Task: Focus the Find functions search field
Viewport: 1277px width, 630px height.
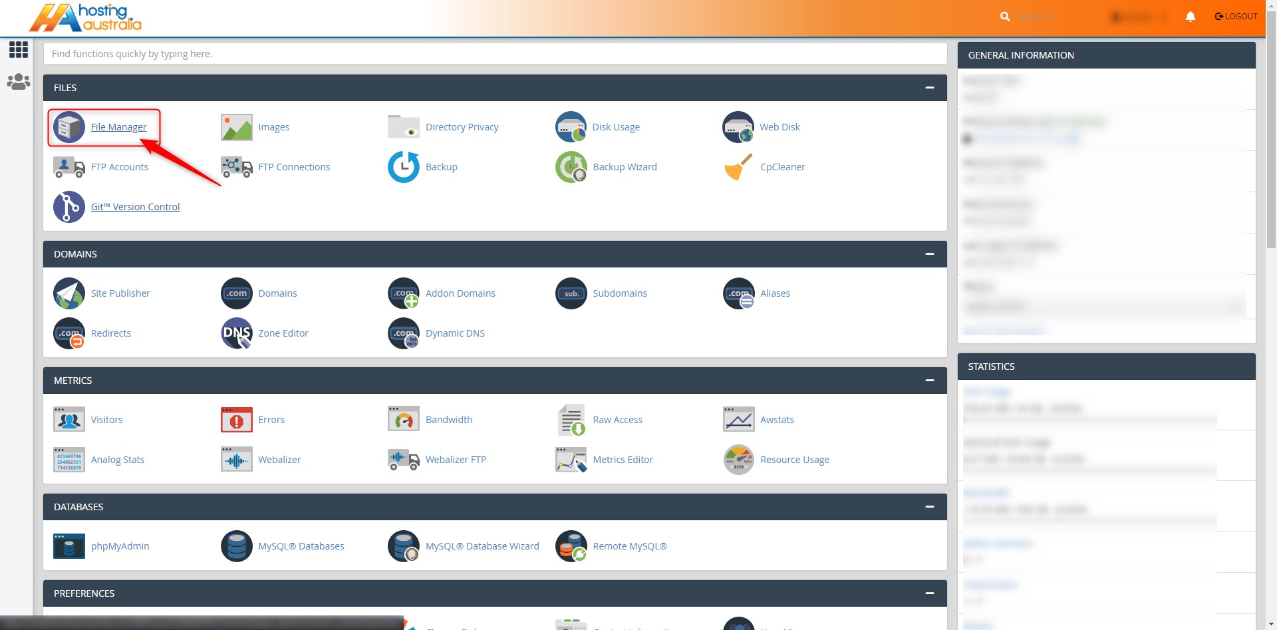Action: (495, 54)
